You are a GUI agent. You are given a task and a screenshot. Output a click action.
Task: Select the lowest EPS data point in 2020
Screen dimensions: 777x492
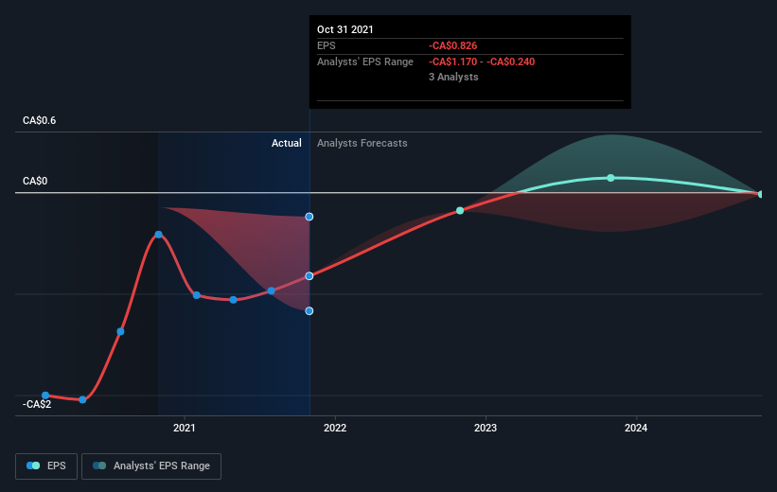82,400
